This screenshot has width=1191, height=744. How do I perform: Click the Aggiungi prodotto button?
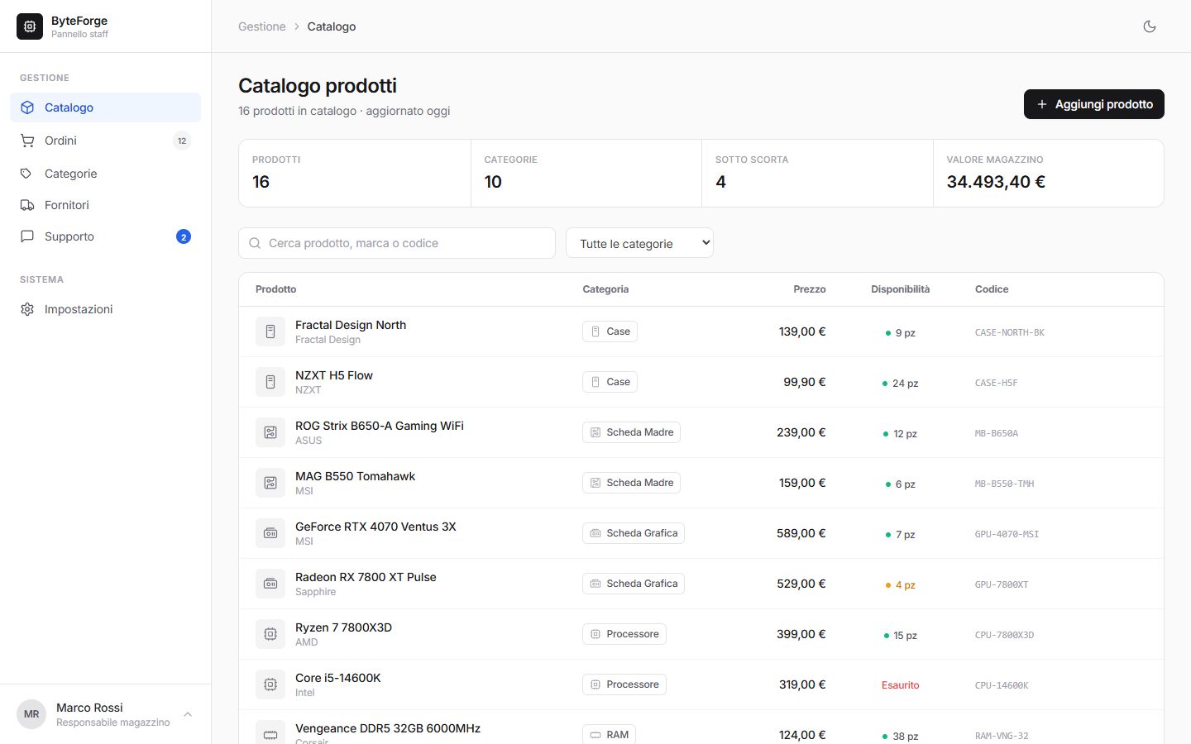(x=1093, y=104)
